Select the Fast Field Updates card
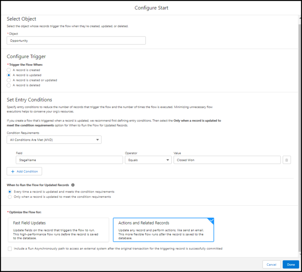302x272 pixels. pyautogui.click(x=59, y=230)
